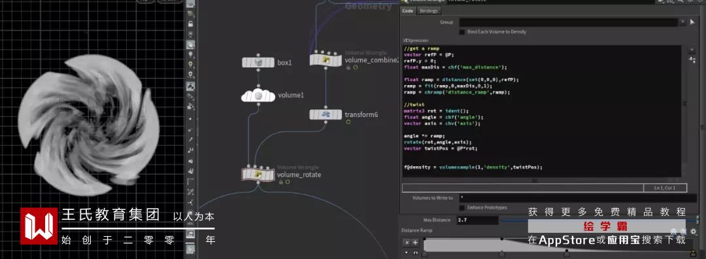
Task: Click the Group input field
Action: [x=568, y=22]
